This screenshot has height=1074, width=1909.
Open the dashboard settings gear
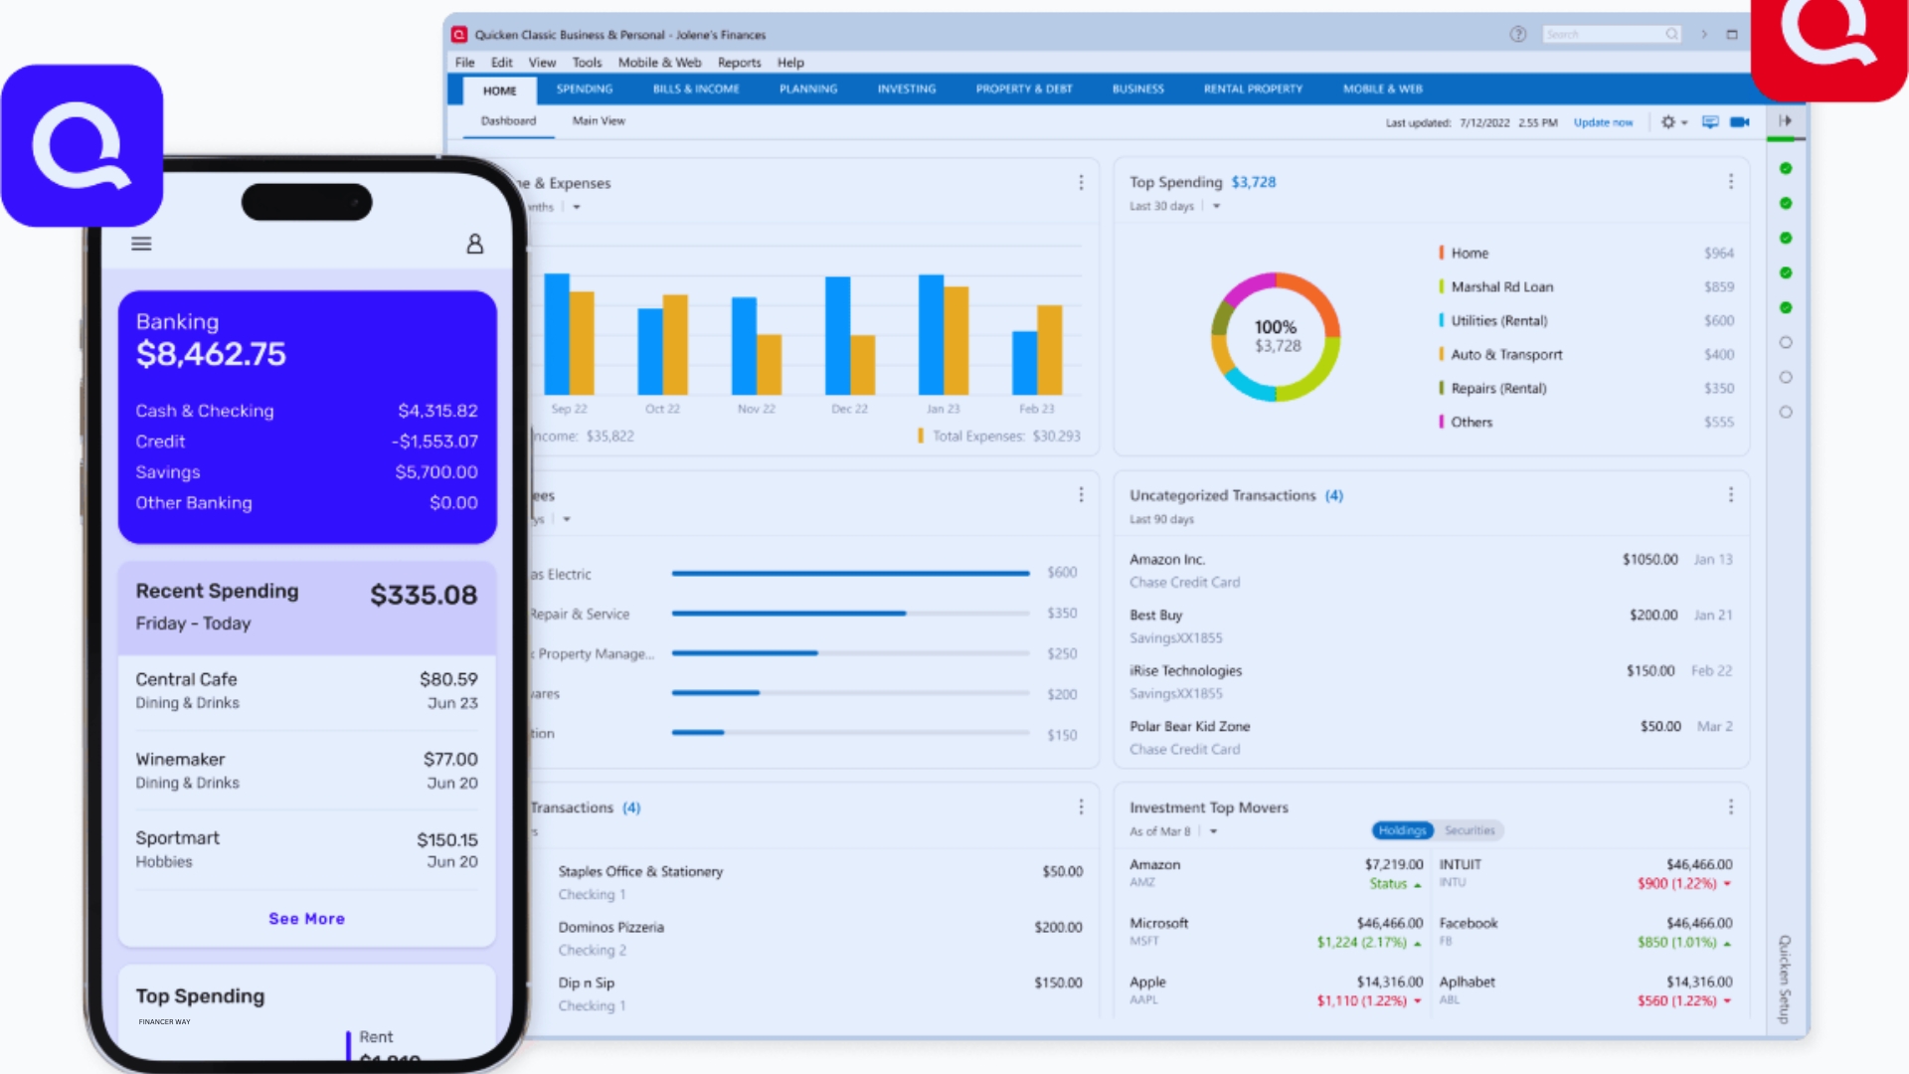(1667, 122)
